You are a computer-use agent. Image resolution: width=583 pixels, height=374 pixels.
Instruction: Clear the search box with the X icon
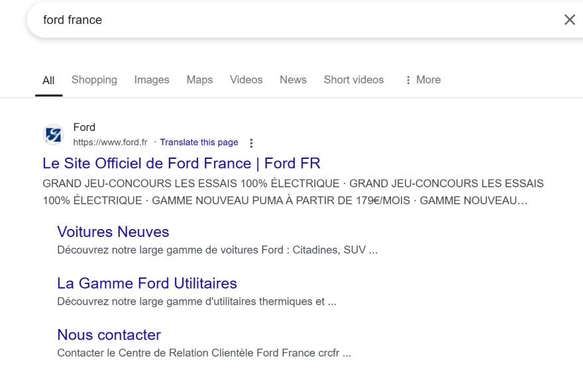[x=570, y=20]
